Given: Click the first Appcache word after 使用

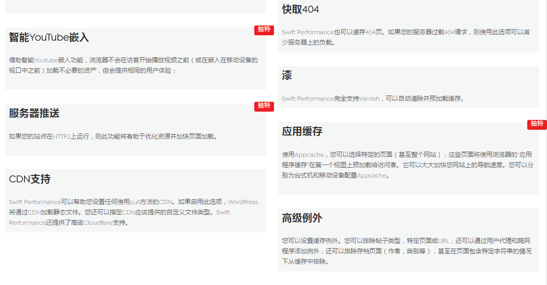Looking at the screenshot, I should pos(309,155).
